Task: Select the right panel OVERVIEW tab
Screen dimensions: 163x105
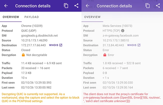Action: click(92, 17)
